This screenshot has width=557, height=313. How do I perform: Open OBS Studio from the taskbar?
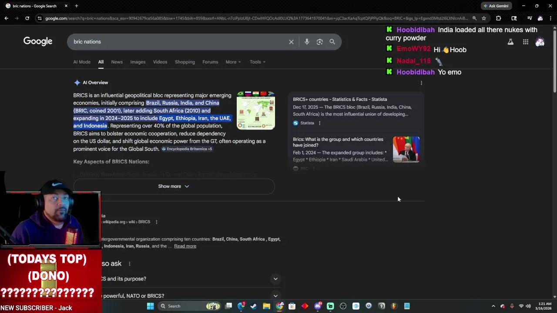click(343, 306)
